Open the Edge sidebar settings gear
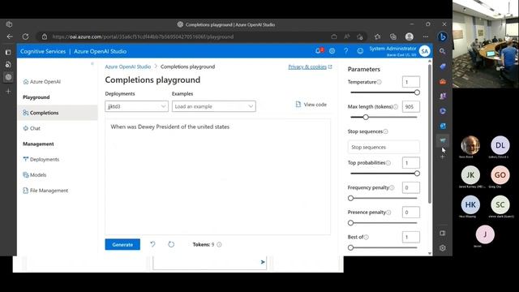The image size is (519, 292). click(x=443, y=248)
